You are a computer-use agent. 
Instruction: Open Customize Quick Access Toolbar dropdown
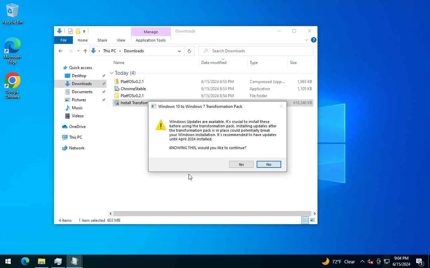pos(84,31)
